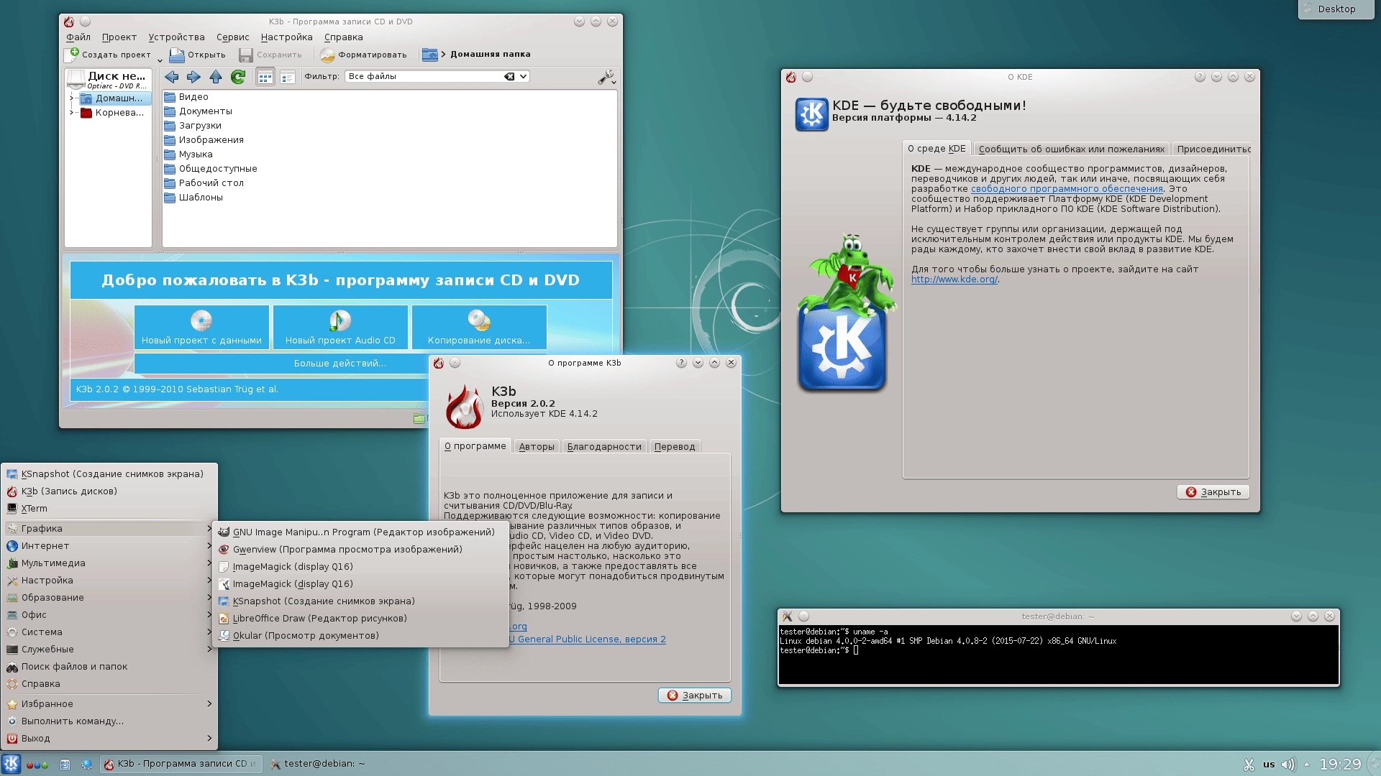Screen dimensions: 1381x776
Task: Open the Проект menu in K3b
Action: click(x=119, y=37)
